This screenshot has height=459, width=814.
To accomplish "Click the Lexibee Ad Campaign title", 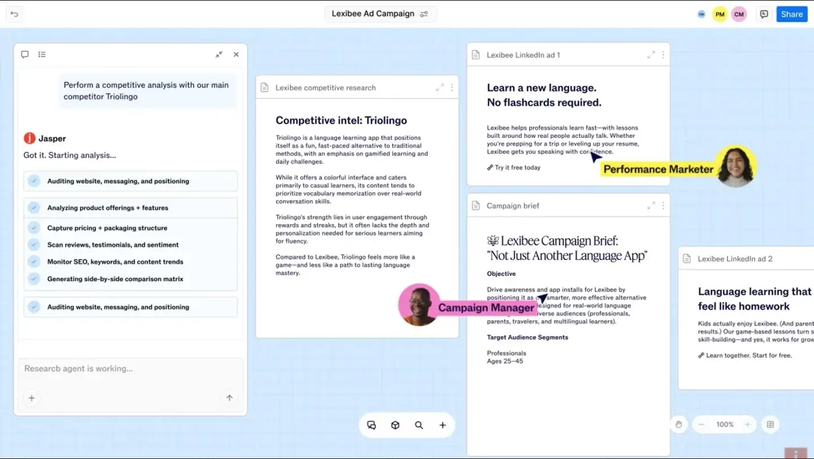I will pos(373,14).
